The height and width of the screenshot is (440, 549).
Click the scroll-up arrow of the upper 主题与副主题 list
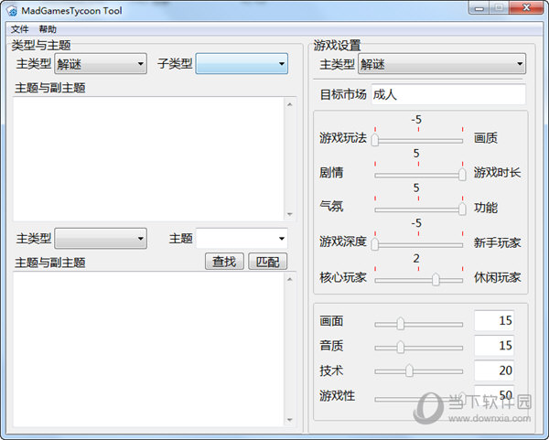point(289,104)
